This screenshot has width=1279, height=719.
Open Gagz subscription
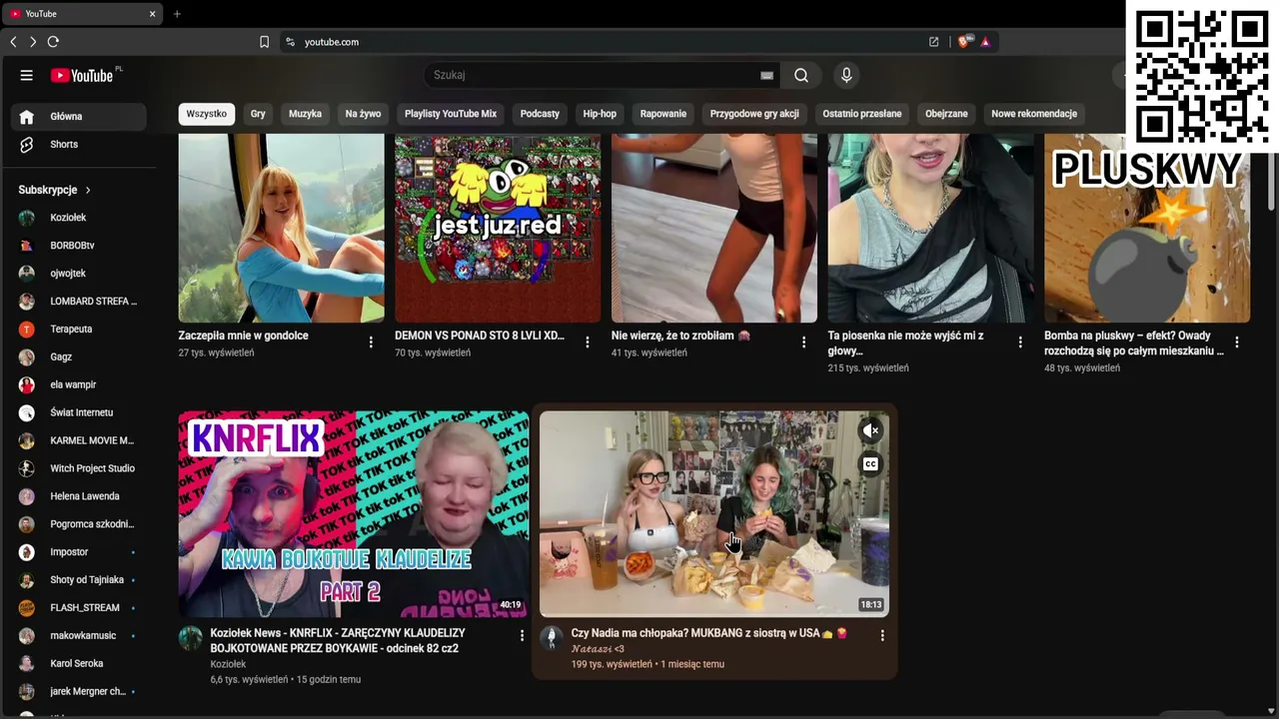(x=78, y=357)
